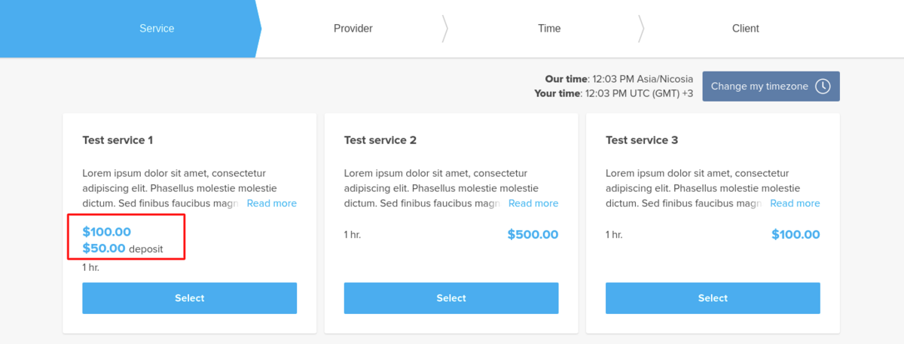Screen dimensions: 904x344
Task: Expand Read more for Test service 3
Action: pos(795,203)
